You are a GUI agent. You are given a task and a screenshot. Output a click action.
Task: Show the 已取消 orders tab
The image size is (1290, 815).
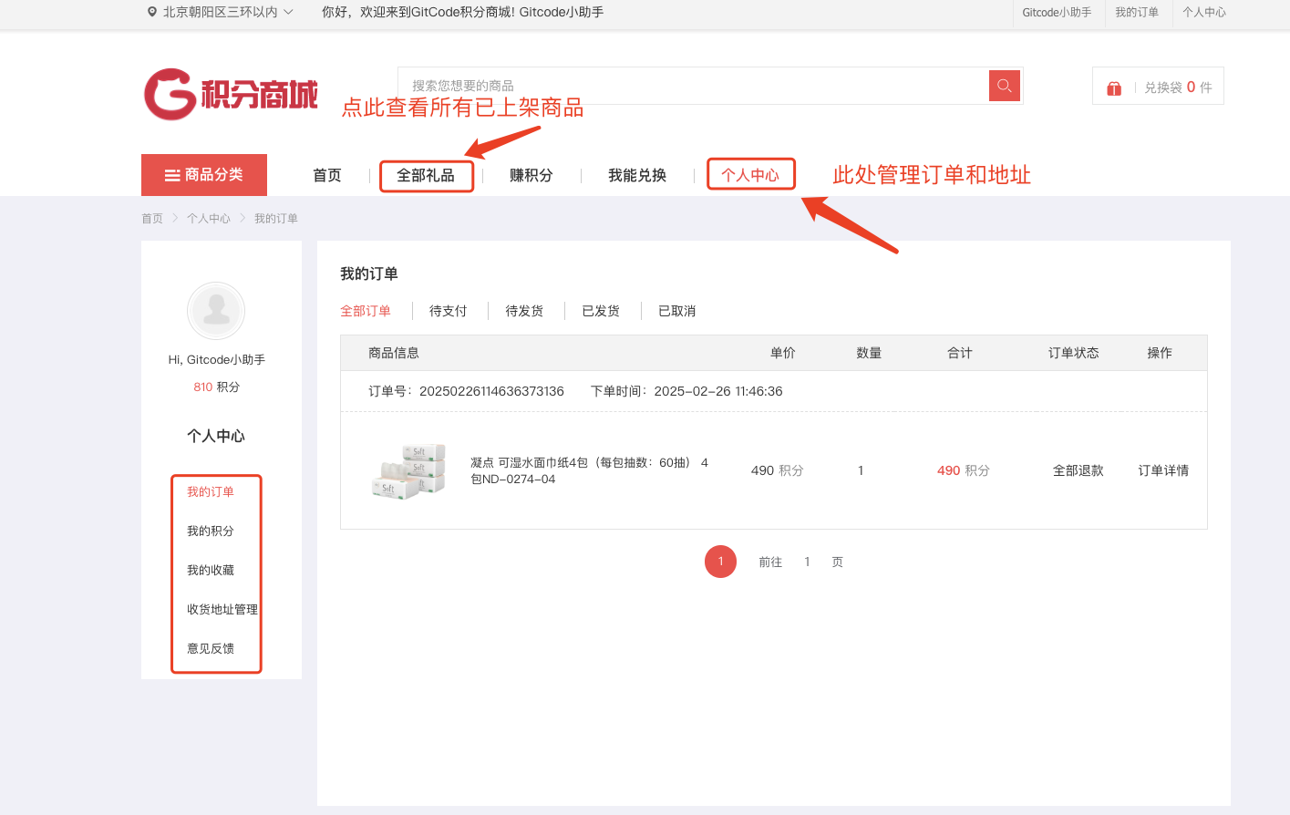(676, 311)
